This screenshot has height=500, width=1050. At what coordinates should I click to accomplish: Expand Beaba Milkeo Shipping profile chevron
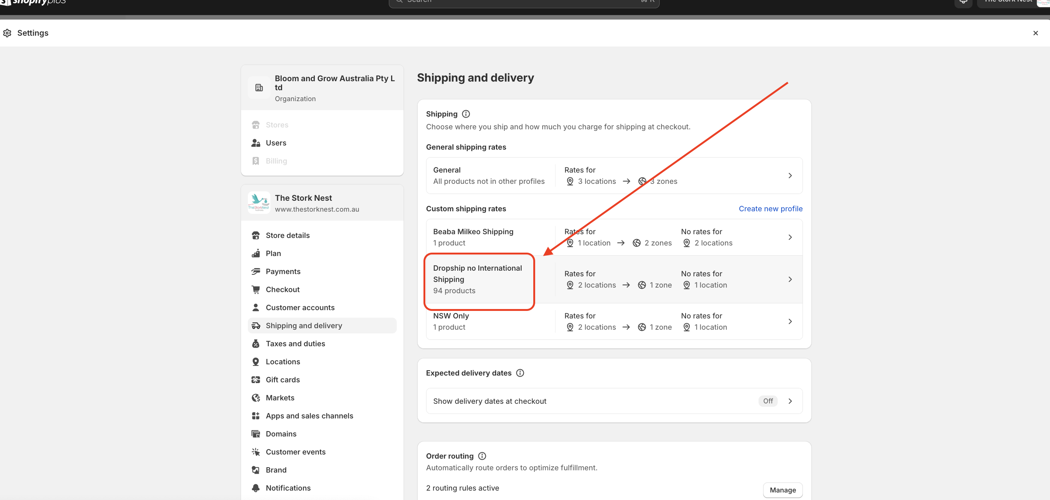790,237
